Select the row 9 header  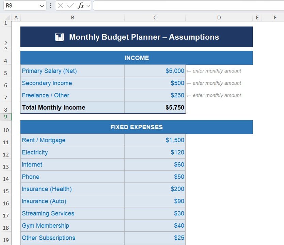(x=5, y=117)
